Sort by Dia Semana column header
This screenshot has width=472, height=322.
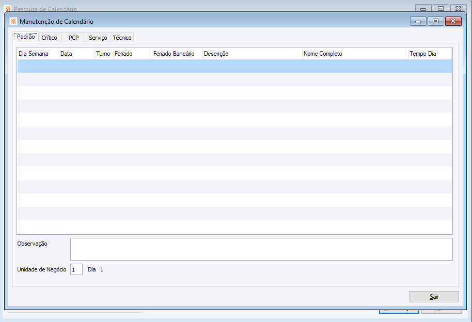pos(38,54)
